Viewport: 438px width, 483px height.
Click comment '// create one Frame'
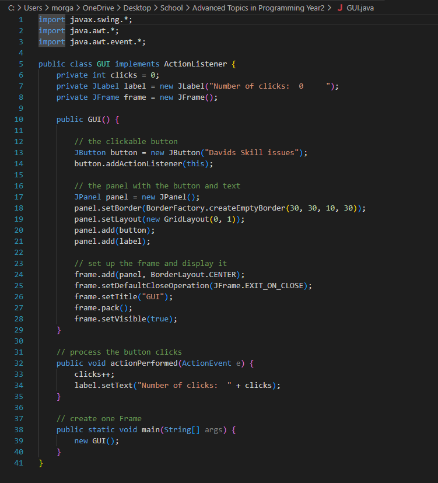tap(99, 419)
